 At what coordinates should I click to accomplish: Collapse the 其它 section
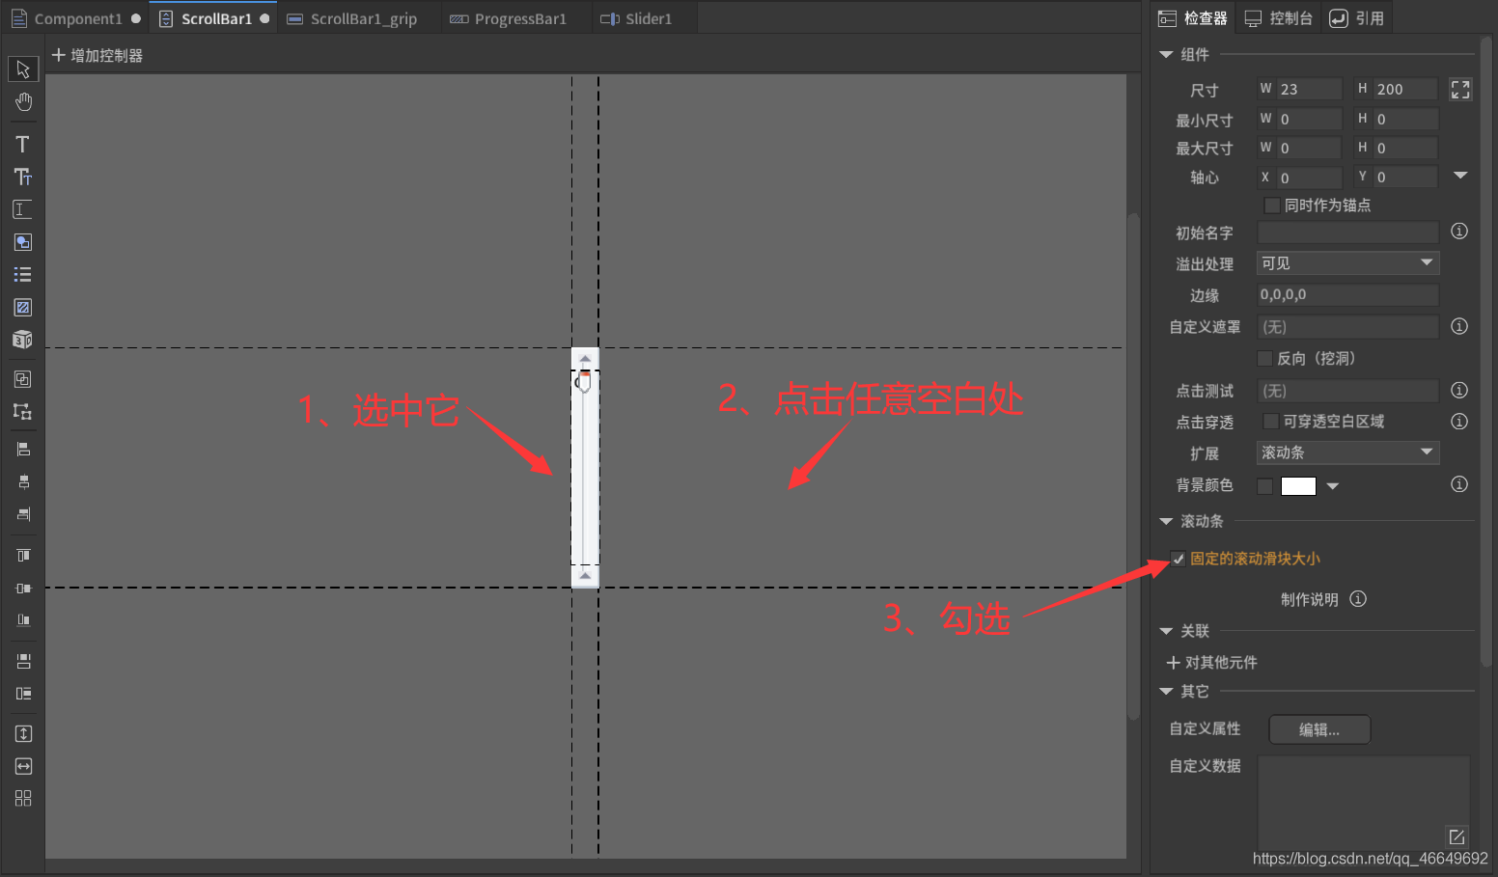tap(1166, 692)
